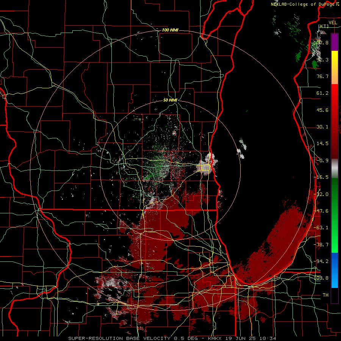Image resolution: width=341 pixels, height=341 pixels.
Task: Select the -47.6 velocity legend value
Action: [x=321, y=211]
